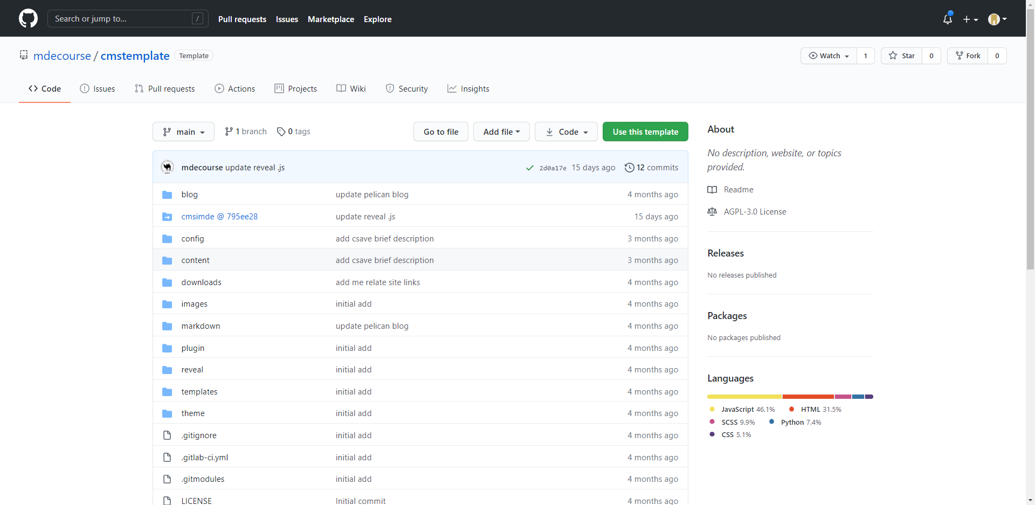Click Marketplace in top navigation
Image resolution: width=1035 pixels, height=505 pixels.
click(x=331, y=19)
